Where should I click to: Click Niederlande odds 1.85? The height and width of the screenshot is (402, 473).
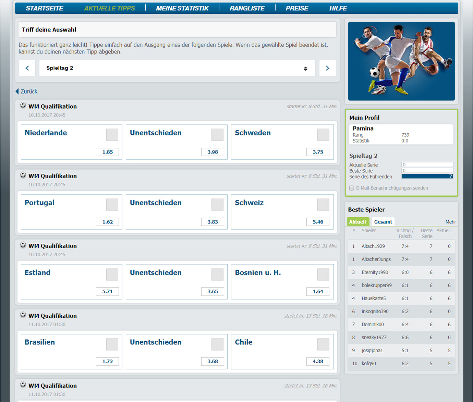coord(108,152)
